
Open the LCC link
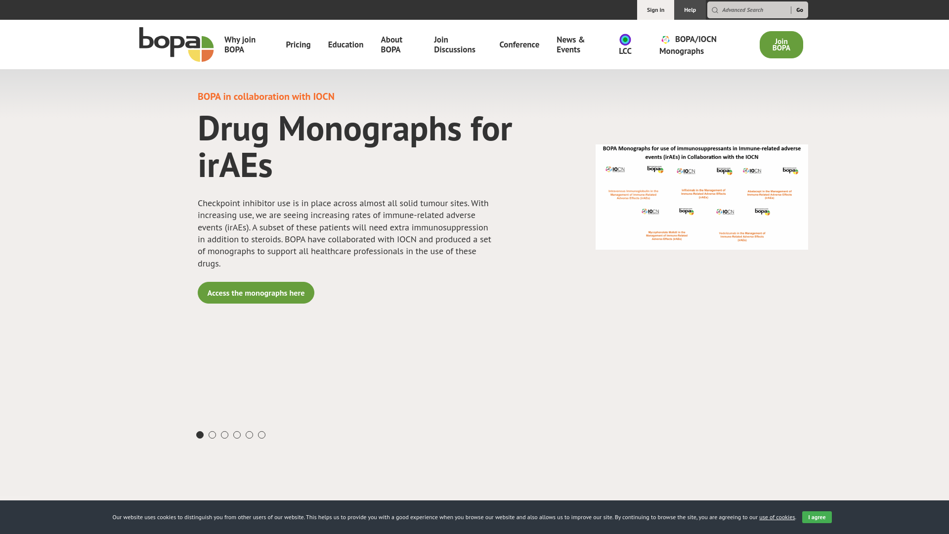(x=625, y=44)
